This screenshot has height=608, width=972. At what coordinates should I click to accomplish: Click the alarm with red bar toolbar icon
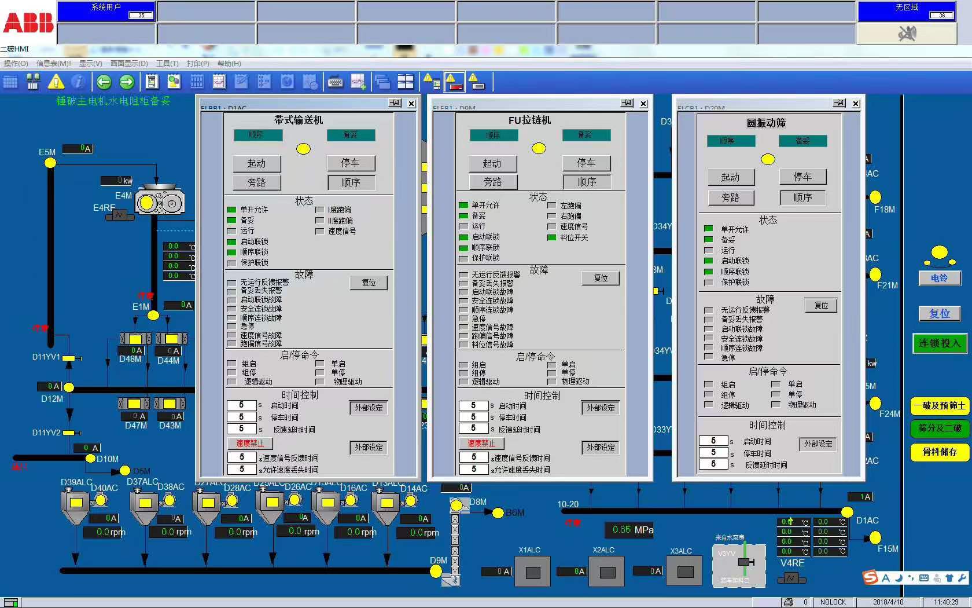tap(454, 82)
